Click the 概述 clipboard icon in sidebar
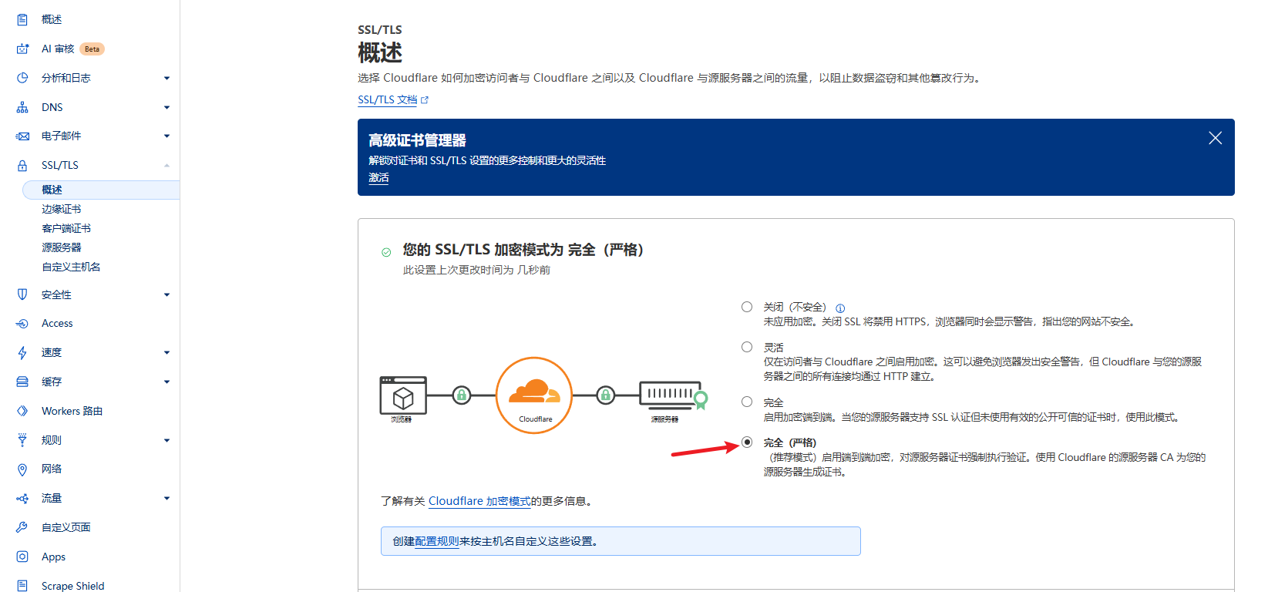The width and height of the screenshot is (1268, 592). 22,19
